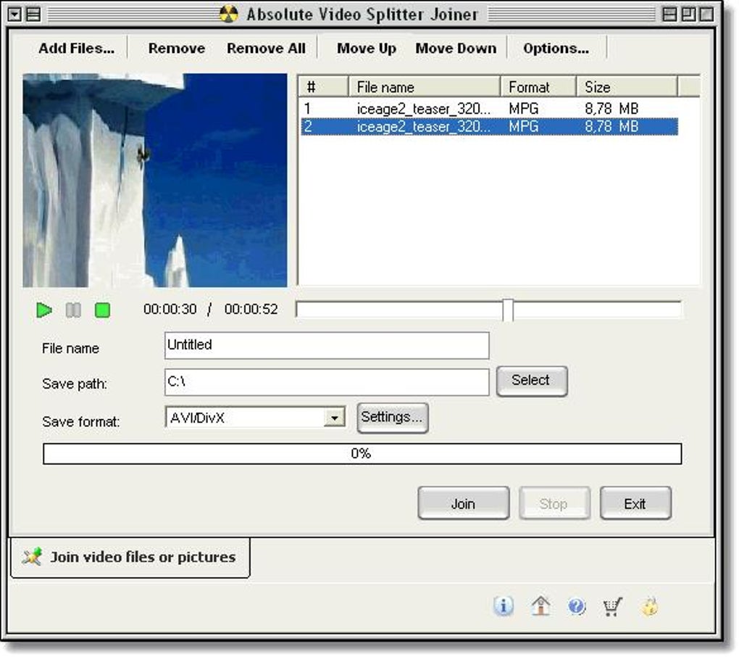Select highlighted file row 2 iceage2_teaser
The height and width of the screenshot is (657, 739).
point(489,126)
